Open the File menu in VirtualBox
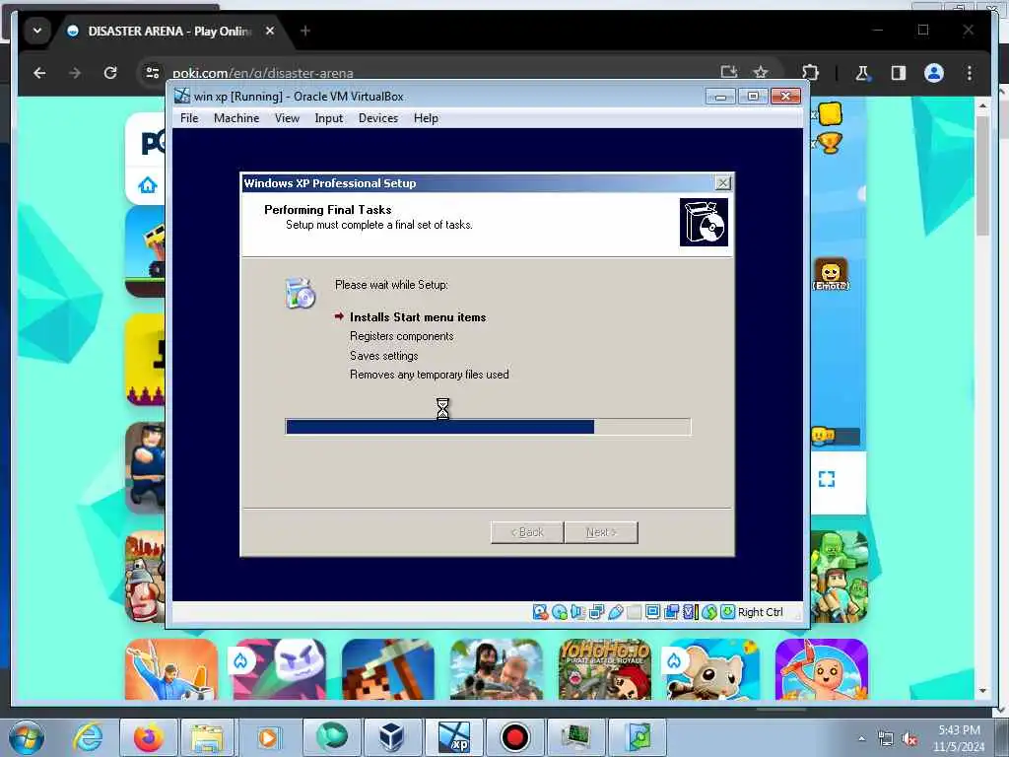Screen dimensions: 1009x757 189,118
